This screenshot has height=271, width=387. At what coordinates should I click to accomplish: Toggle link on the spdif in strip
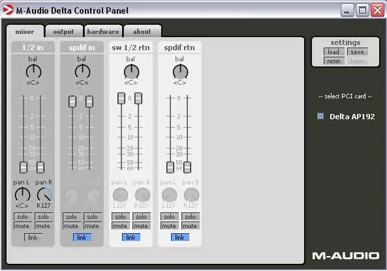click(x=82, y=237)
